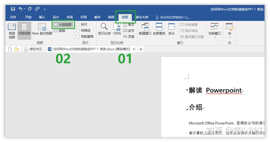Switch to 阅读视图 mode
Image resolution: width=270 pixels, height=142 pixels.
[12, 31]
